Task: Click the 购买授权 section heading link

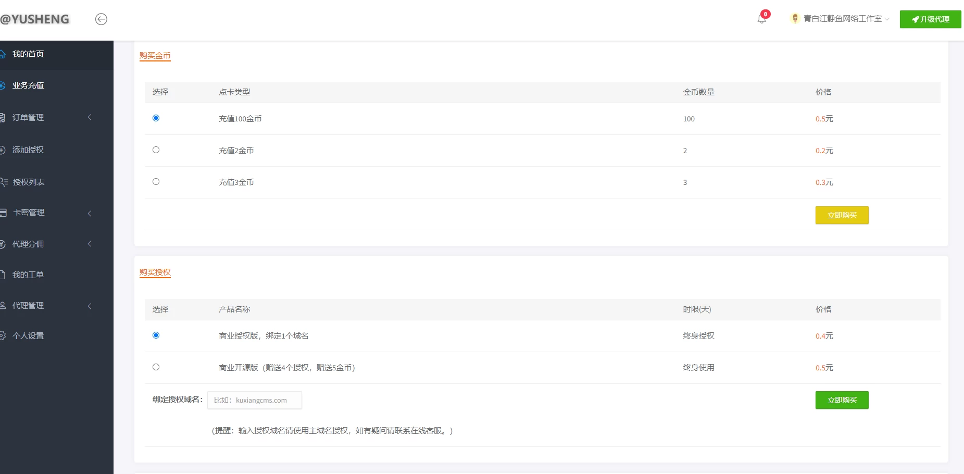Action: pyautogui.click(x=155, y=272)
